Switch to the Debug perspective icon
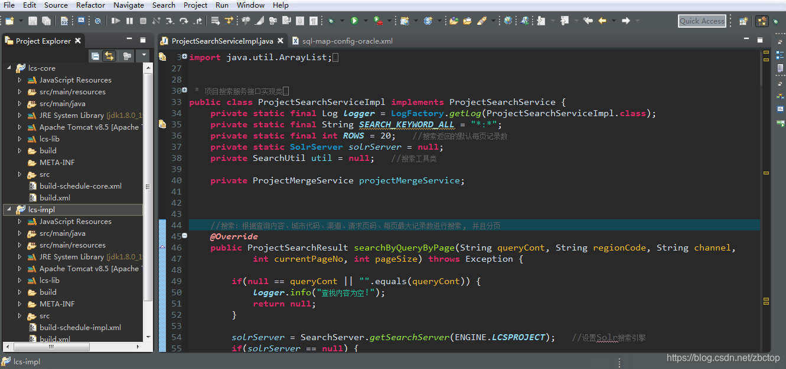Viewport: 786px width, 369px height. 776,21
